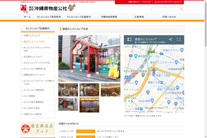Open 那覇空港わしたショップ store page
This screenshot has height=138, width=207.
pos(34,75)
